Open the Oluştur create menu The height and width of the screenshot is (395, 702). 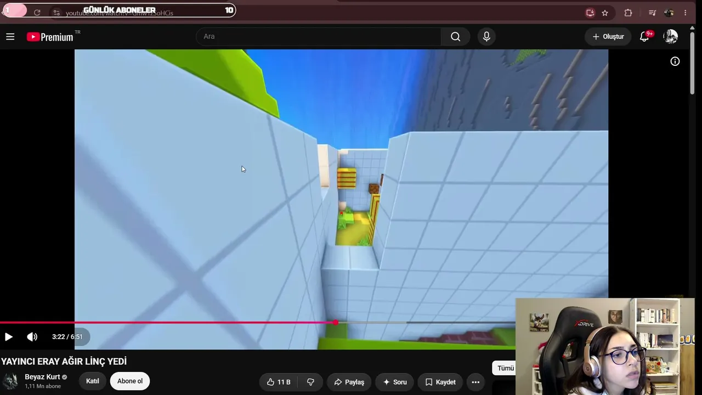pyautogui.click(x=608, y=37)
